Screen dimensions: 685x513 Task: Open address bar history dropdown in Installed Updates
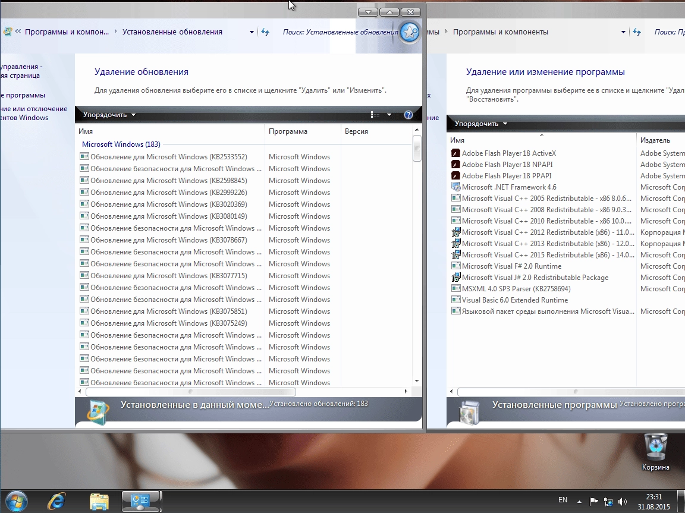(252, 32)
